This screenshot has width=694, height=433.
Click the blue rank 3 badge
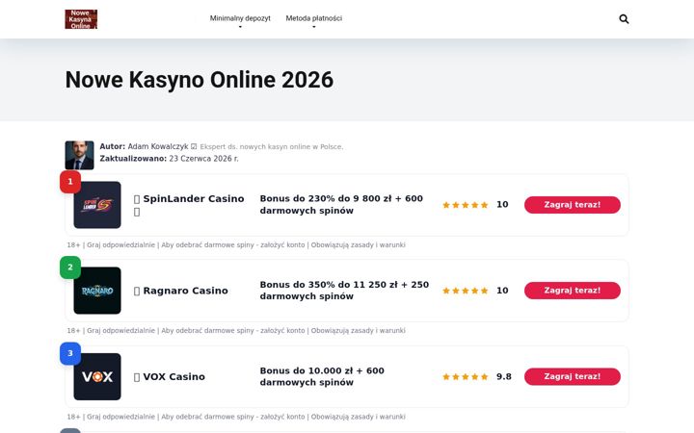[x=70, y=353]
